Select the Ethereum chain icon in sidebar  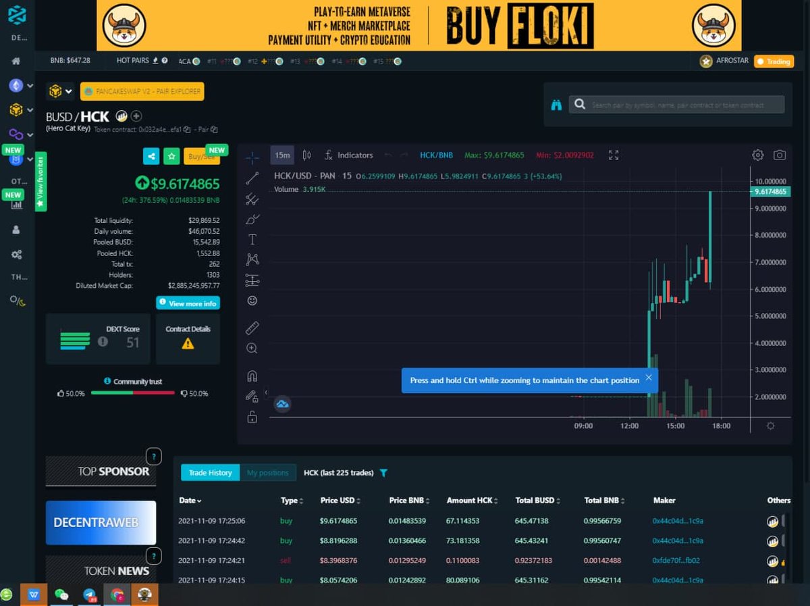[16, 86]
